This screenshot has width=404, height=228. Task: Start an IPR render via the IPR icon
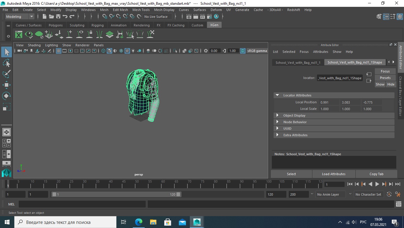pyautogui.click(x=203, y=17)
